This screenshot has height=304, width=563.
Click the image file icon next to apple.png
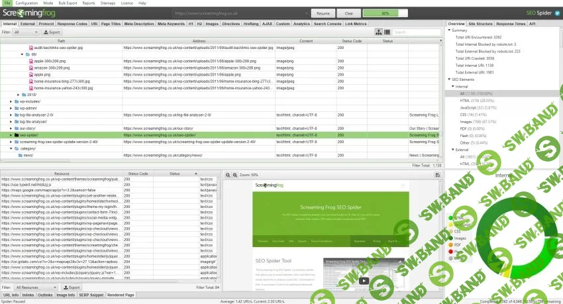point(31,75)
